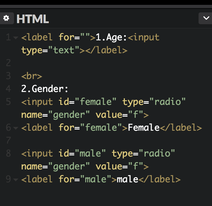Viewport: 212px width, 206px height.
Task: Click the id="female" attribute value
Action: point(96,102)
